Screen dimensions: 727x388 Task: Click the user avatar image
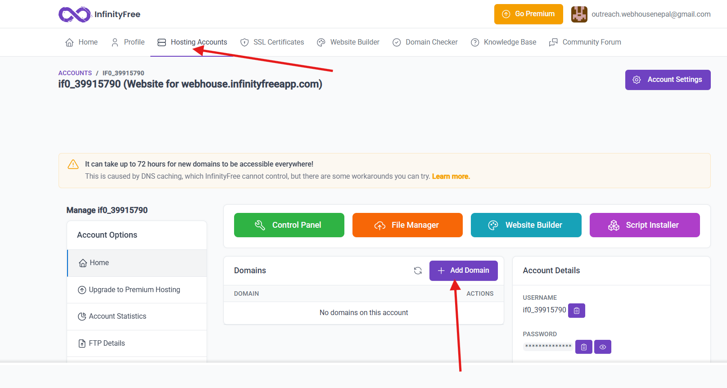579,14
